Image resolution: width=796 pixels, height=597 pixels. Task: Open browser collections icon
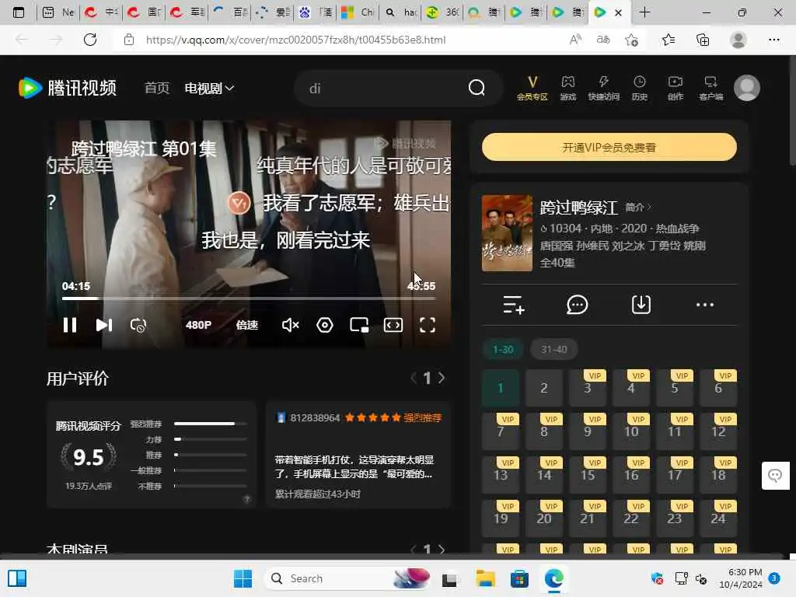point(703,40)
